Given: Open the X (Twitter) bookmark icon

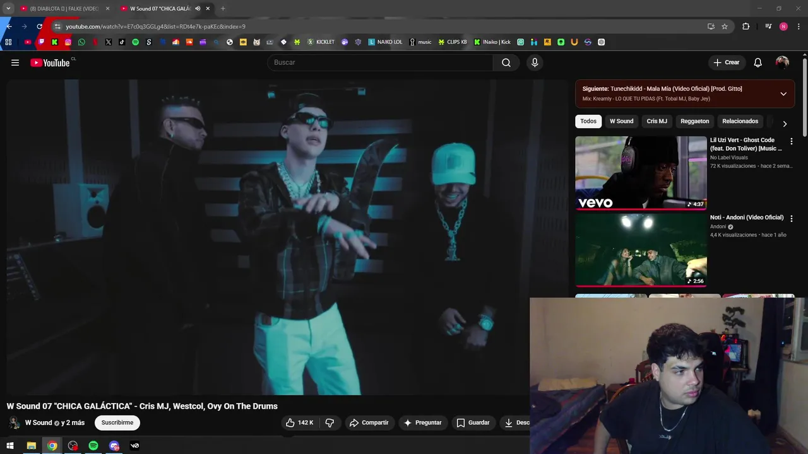Looking at the screenshot, I should [109, 42].
